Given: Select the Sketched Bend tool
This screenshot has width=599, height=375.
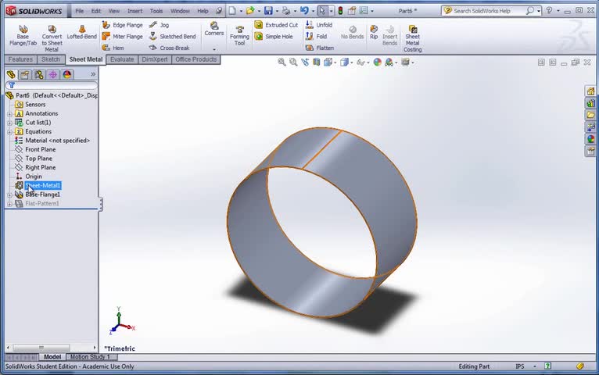Looking at the screenshot, I should point(173,36).
